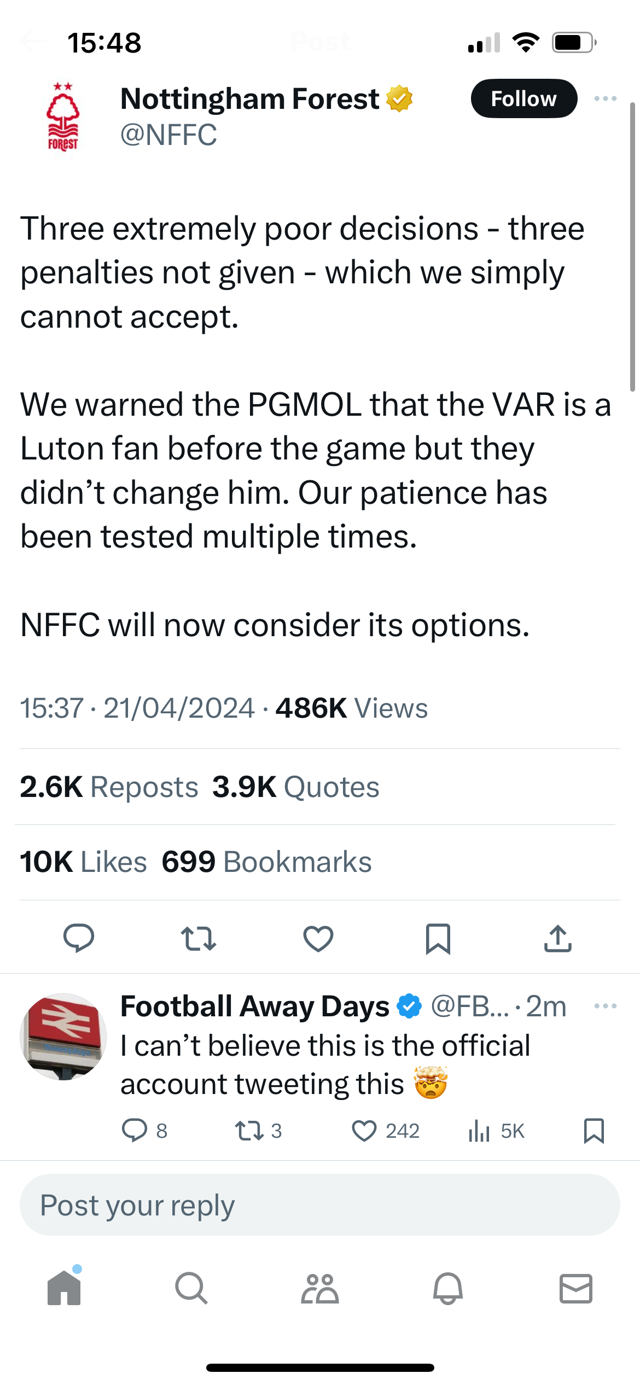Open more options for Nottingham Forest post

(x=605, y=99)
